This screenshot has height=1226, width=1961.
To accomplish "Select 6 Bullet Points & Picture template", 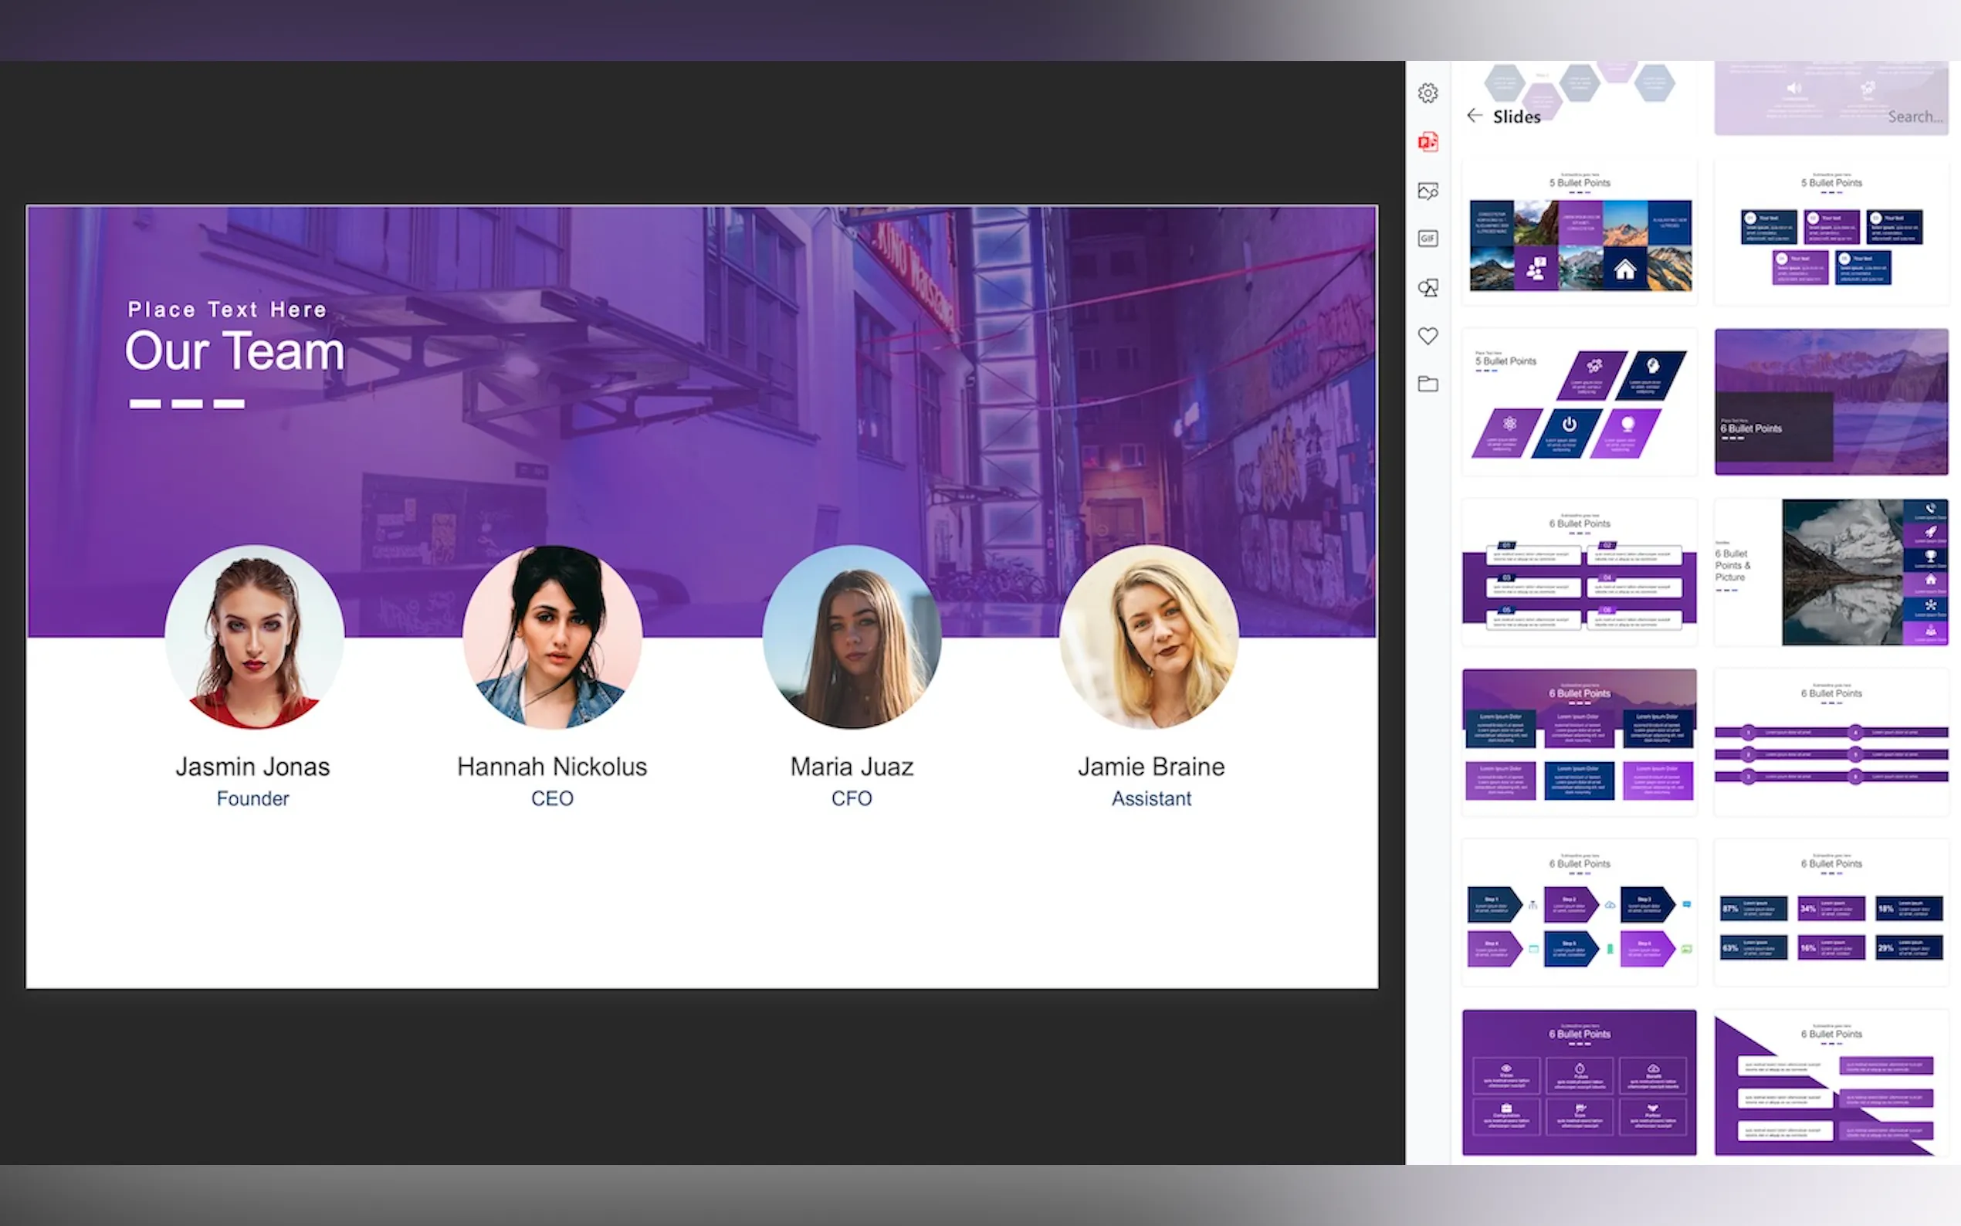I will [1831, 572].
